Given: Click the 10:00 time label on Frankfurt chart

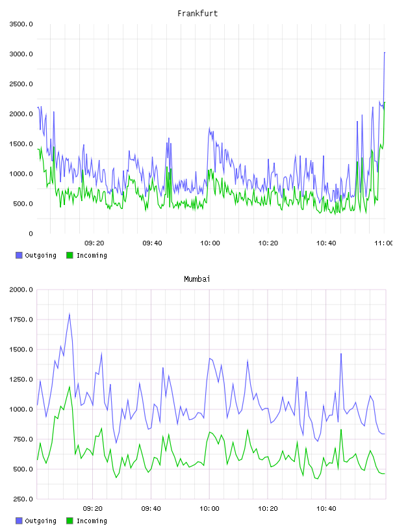Looking at the screenshot, I should tap(210, 243).
